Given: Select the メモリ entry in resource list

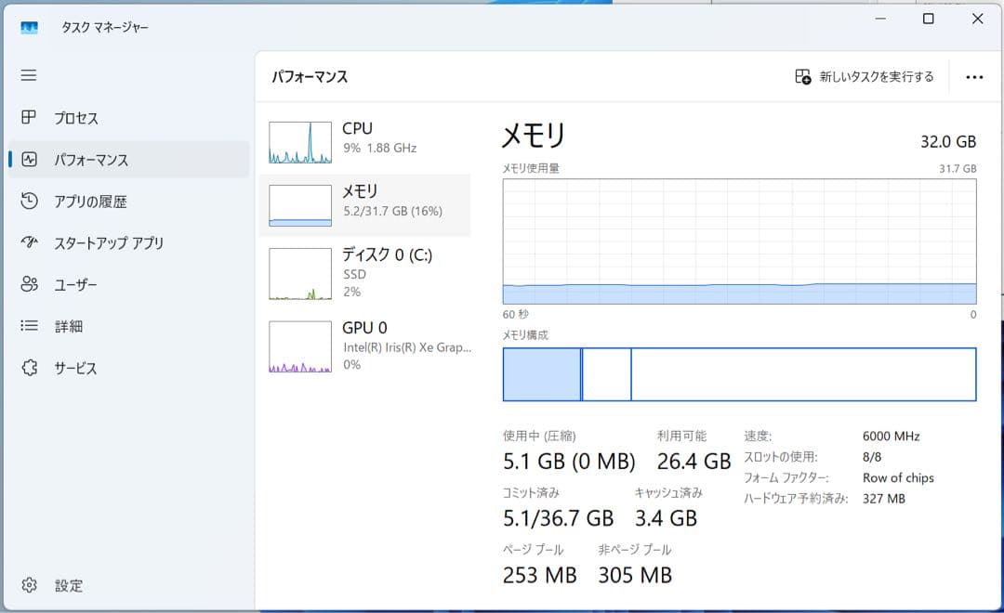Looking at the screenshot, I should pos(365,201).
